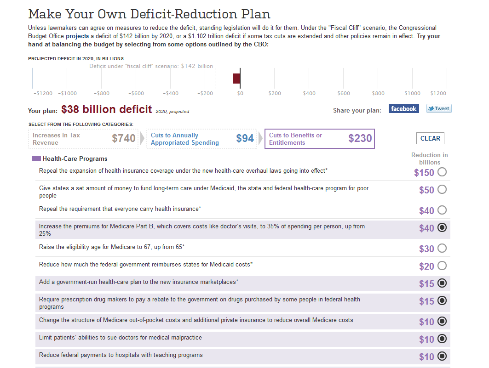Toggle the government-run health-care plan option
This screenshot has height=368, width=489.
point(442,283)
